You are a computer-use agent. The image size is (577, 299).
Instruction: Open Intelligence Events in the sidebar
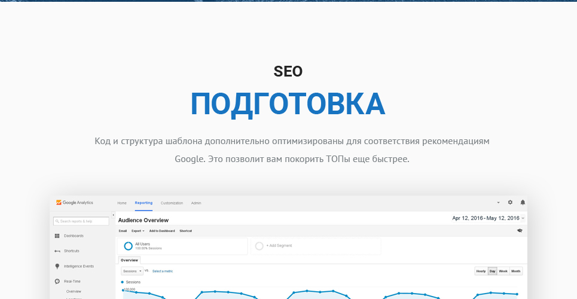click(79, 266)
